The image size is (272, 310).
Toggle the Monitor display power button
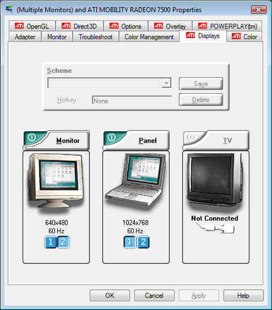coord(32,137)
